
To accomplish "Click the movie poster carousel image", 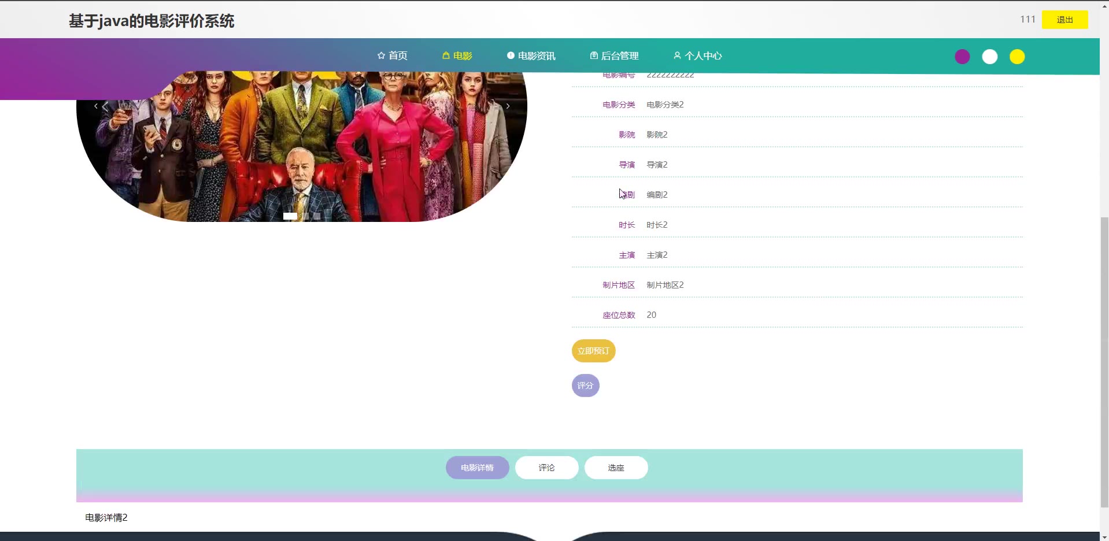I will tap(302, 146).
